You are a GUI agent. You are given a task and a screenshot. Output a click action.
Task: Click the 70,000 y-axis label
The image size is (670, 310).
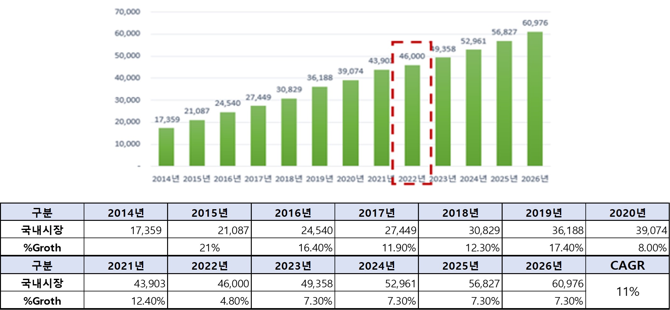[x=127, y=12]
